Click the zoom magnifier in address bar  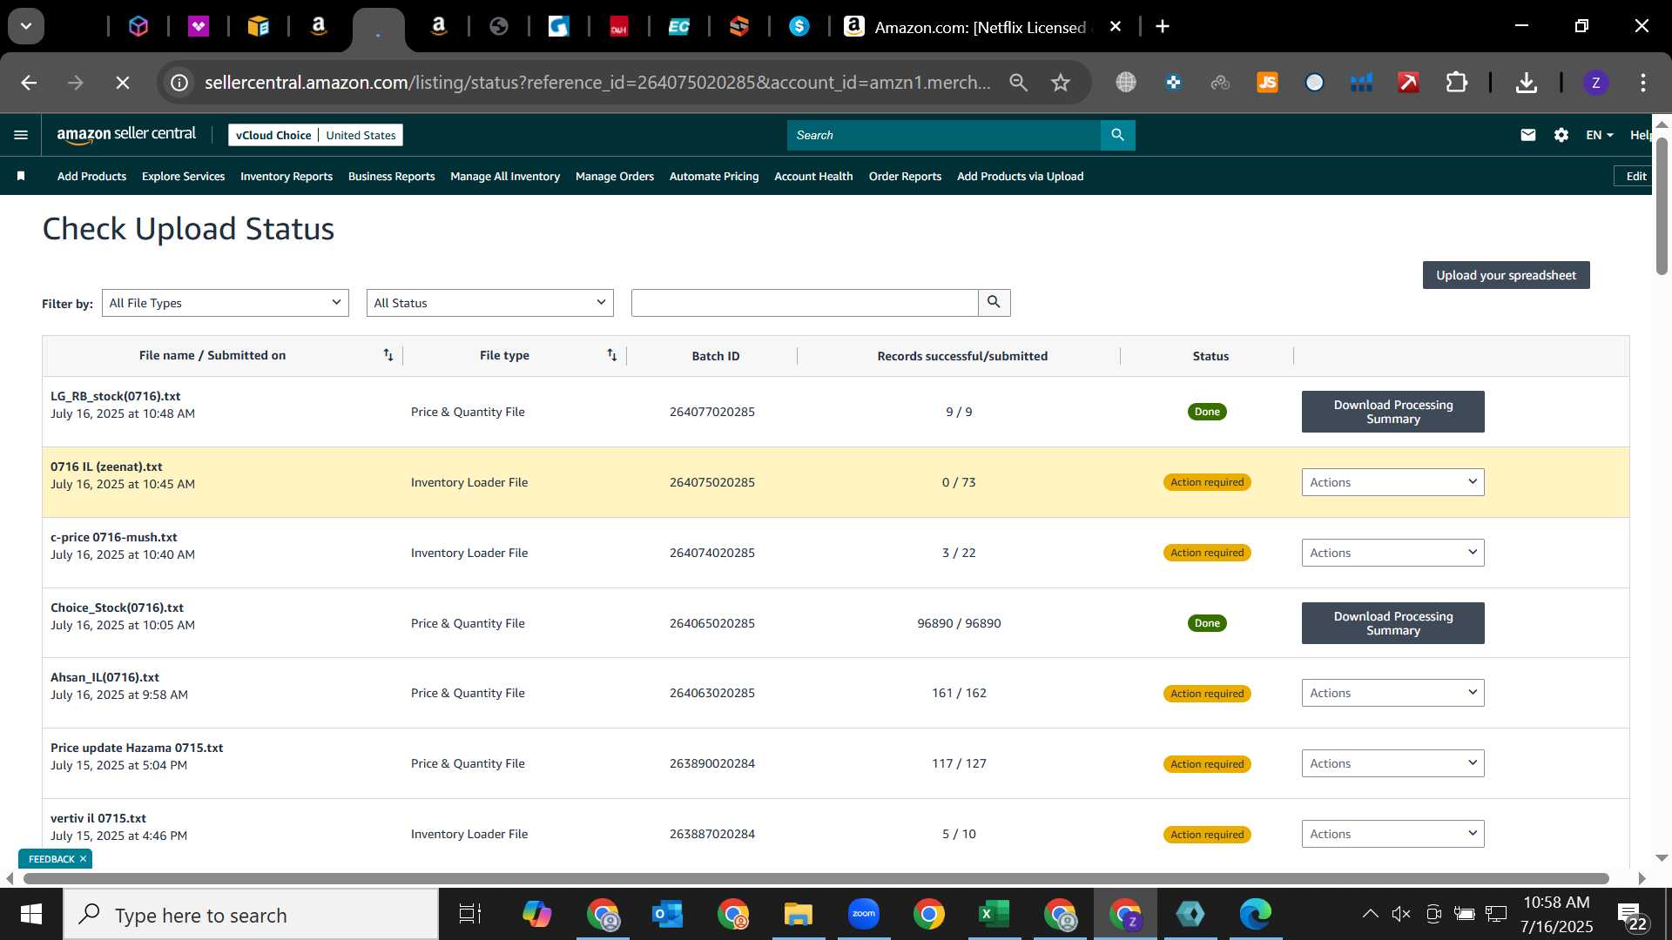pyautogui.click(x=1018, y=83)
